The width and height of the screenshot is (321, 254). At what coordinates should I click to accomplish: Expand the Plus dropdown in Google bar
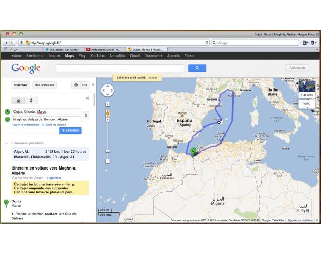[x=189, y=56]
